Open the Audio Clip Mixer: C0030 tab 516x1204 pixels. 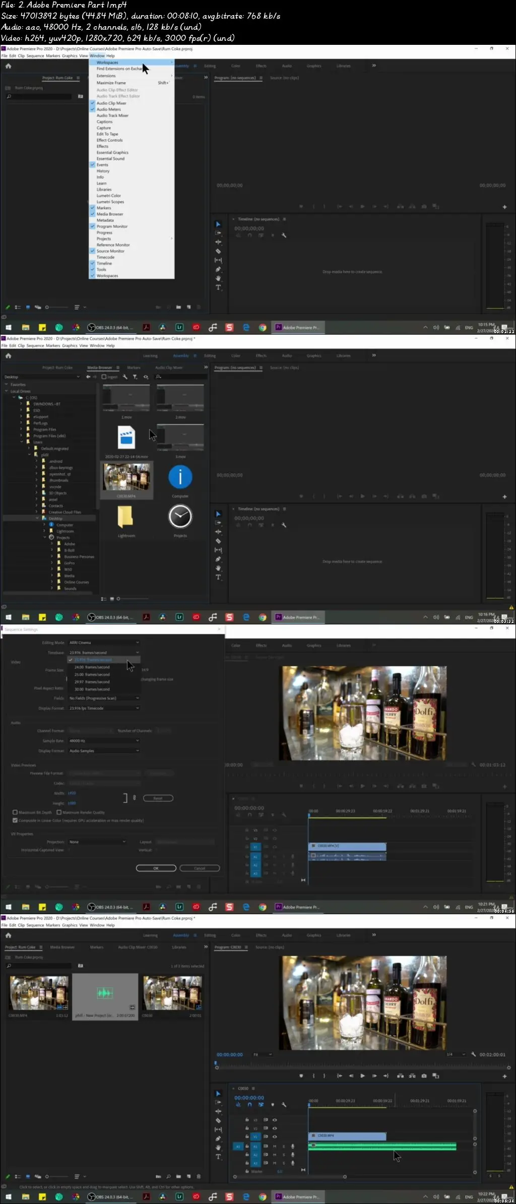[138, 947]
